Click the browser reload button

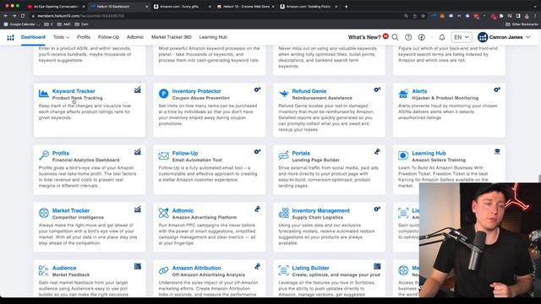23,16
